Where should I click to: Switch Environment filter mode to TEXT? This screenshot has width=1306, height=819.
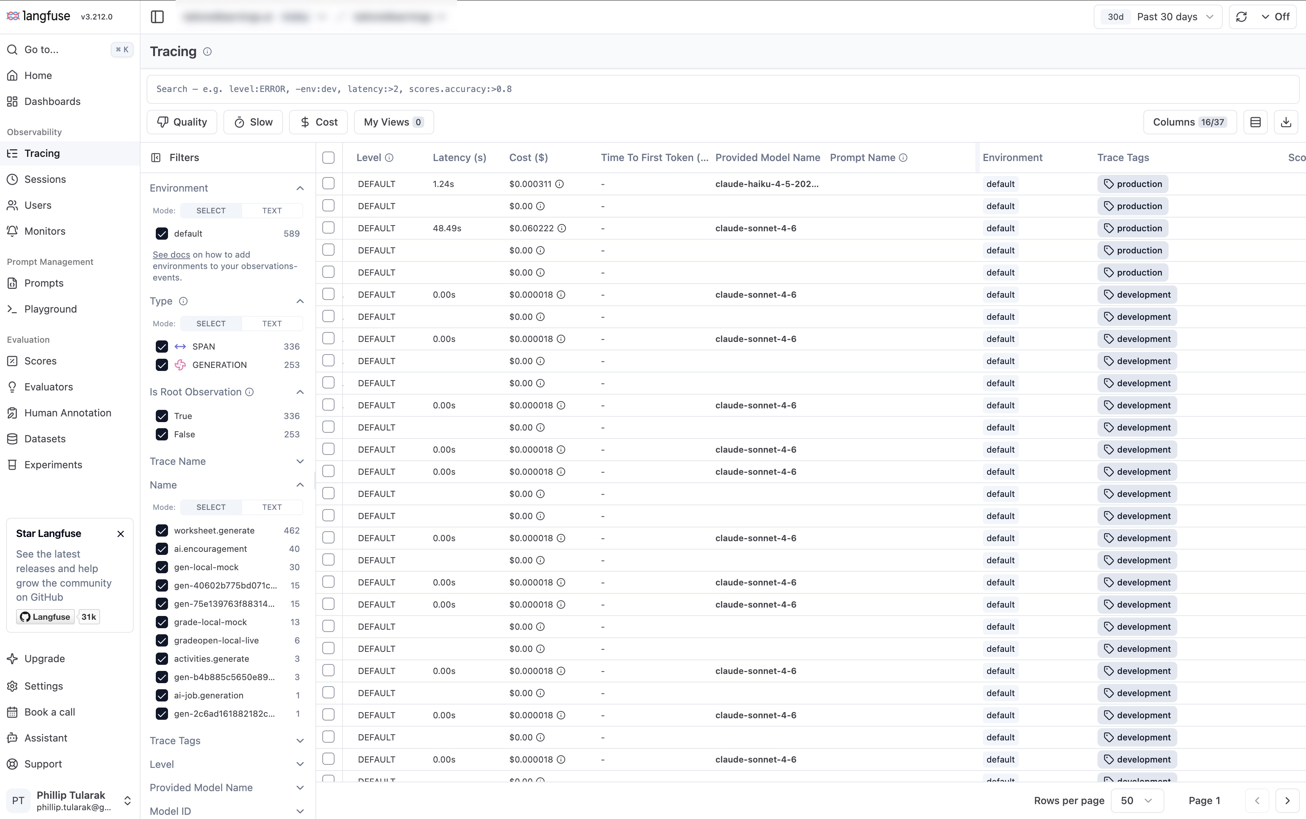272,211
